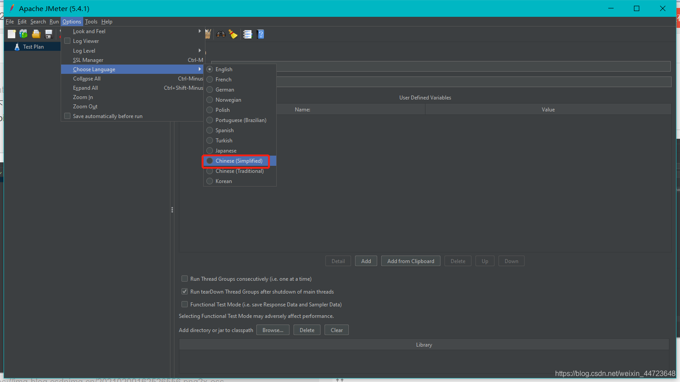
Task: Click Expand All menu entry
Action: tap(132, 88)
